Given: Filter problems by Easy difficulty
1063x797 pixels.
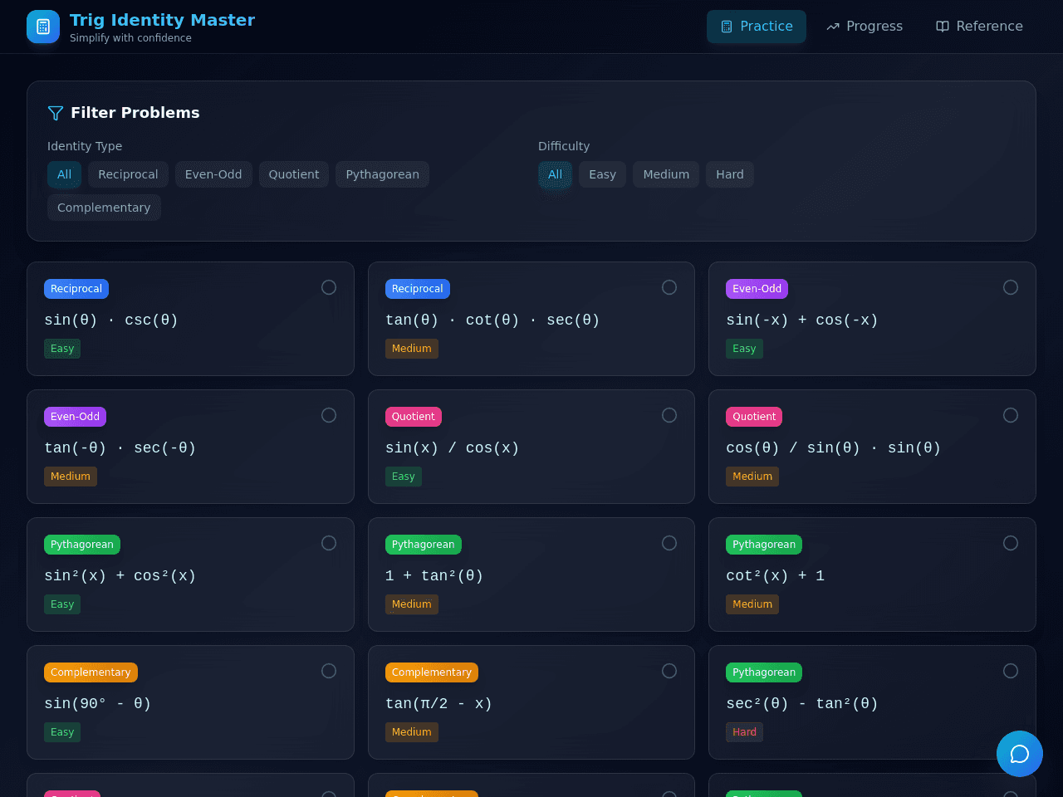Looking at the screenshot, I should coord(602,174).
